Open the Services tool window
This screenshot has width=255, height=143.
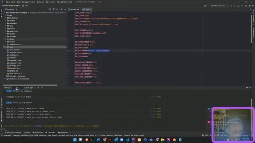click(x=63, y=132)
